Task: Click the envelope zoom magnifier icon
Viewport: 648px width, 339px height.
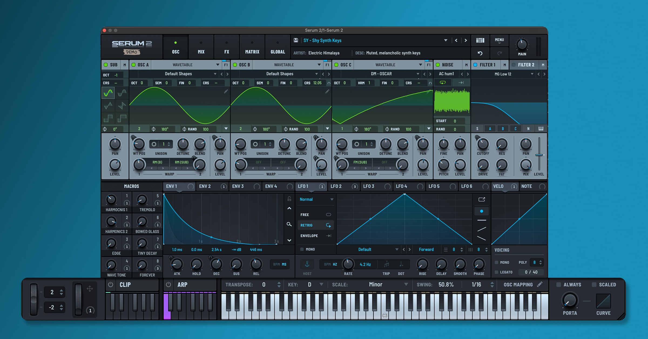Action: click(289, 224)
